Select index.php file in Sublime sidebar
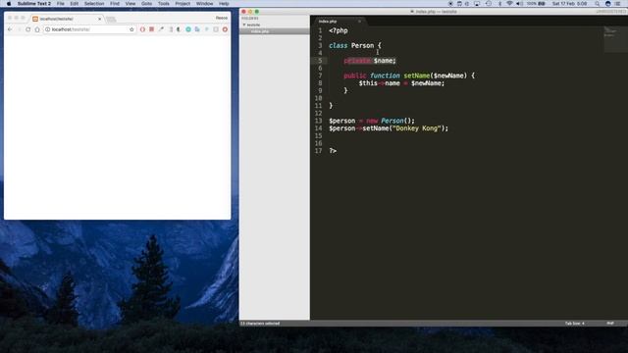Viewport: 628px width, 353px height. (260, 31)
